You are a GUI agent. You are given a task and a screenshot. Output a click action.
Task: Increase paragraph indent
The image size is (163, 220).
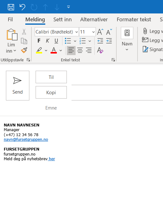click(109, 41)
